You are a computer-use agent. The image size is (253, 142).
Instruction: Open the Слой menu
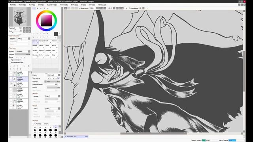[41, 5]
